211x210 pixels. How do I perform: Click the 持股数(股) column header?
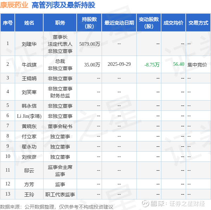coord(89,23)
